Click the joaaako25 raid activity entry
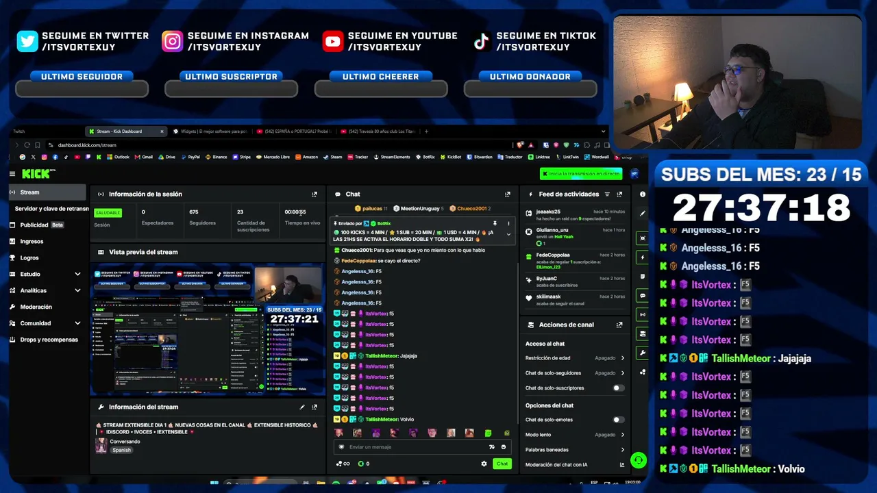The height and width of the screenshot is (493, 877). tap(576, 215)
